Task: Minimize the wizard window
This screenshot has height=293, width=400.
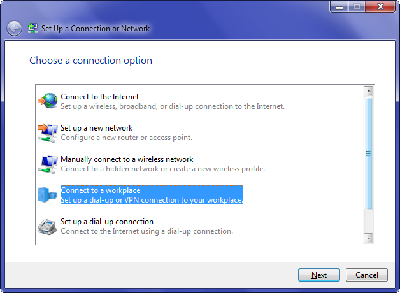Action: [338, 6]
